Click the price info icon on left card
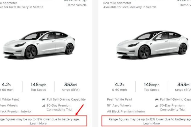 coord(84,1)
